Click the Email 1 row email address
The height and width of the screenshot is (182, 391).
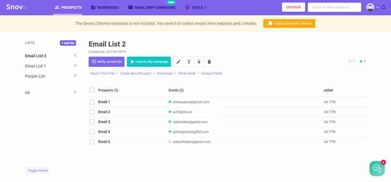[x=191, y=102]
